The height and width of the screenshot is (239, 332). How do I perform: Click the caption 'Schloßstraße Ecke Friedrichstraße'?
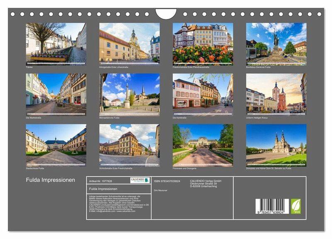[x=116, y=169]
